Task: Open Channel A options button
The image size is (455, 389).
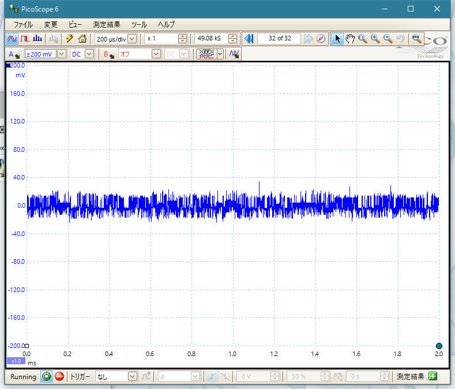Action: (14, 54)
